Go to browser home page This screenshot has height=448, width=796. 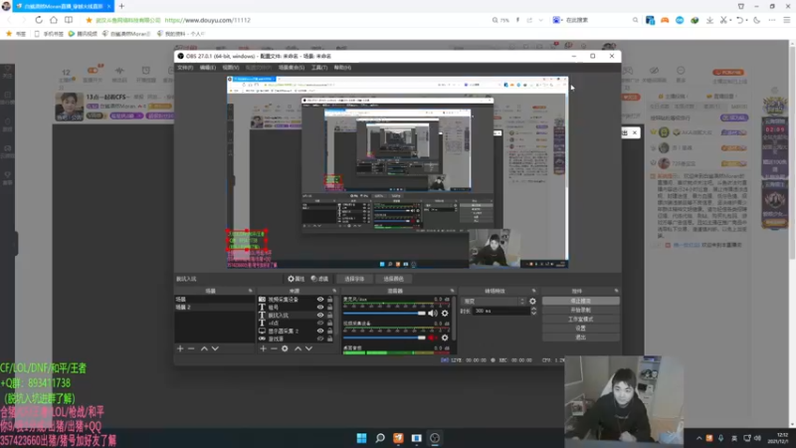point(54,20)
